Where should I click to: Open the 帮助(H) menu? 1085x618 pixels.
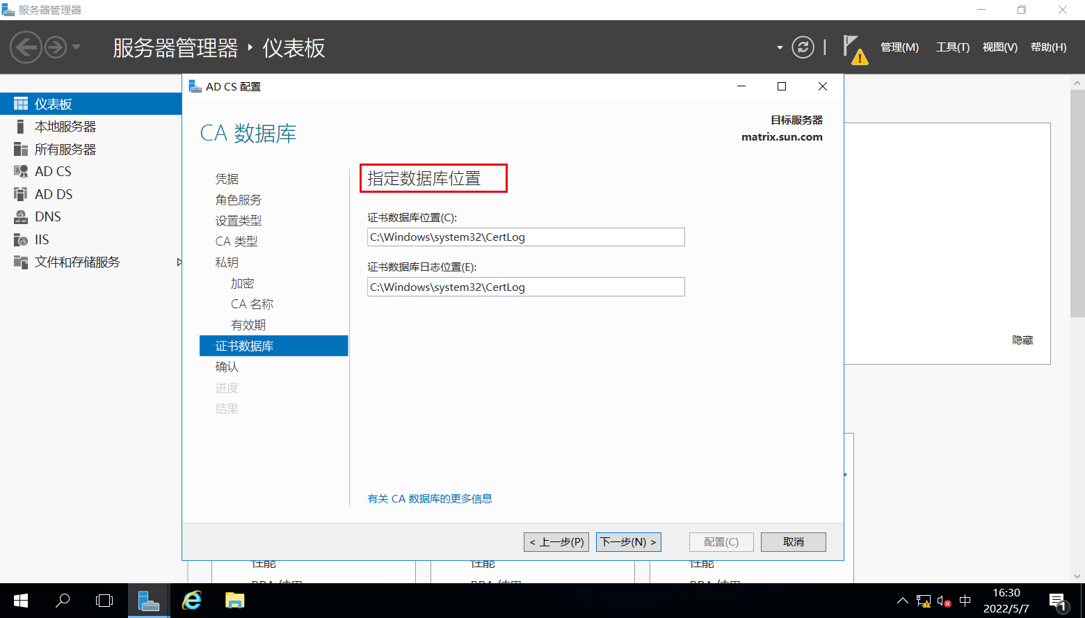click(1048, 47)
